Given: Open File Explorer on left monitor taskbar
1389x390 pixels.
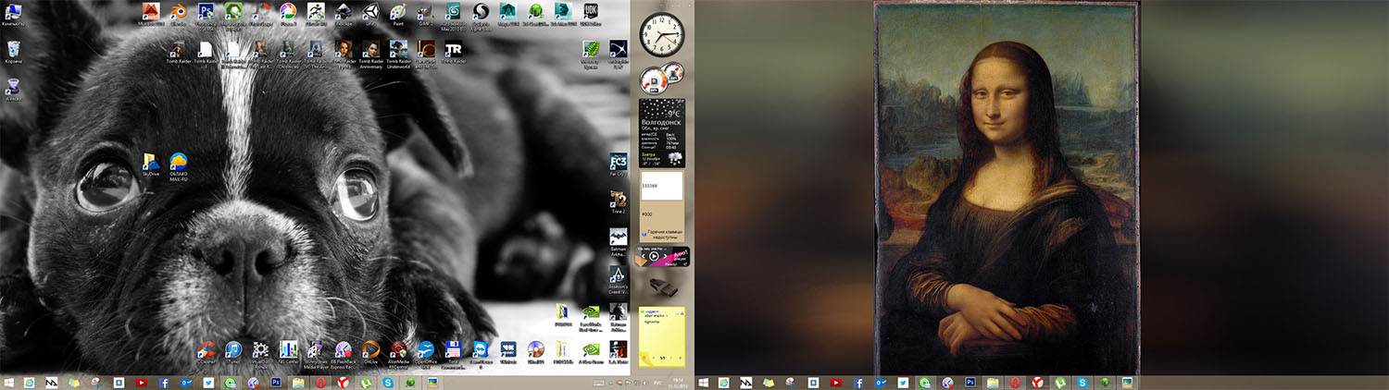Looking at the screenshot, I should 297,382.
